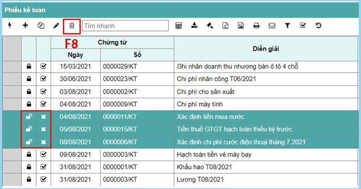Viewport: 361px width, 189px height.
Task: Add a new voucher with plus icon
Action: pyautogui.click(x=25, y=26)
